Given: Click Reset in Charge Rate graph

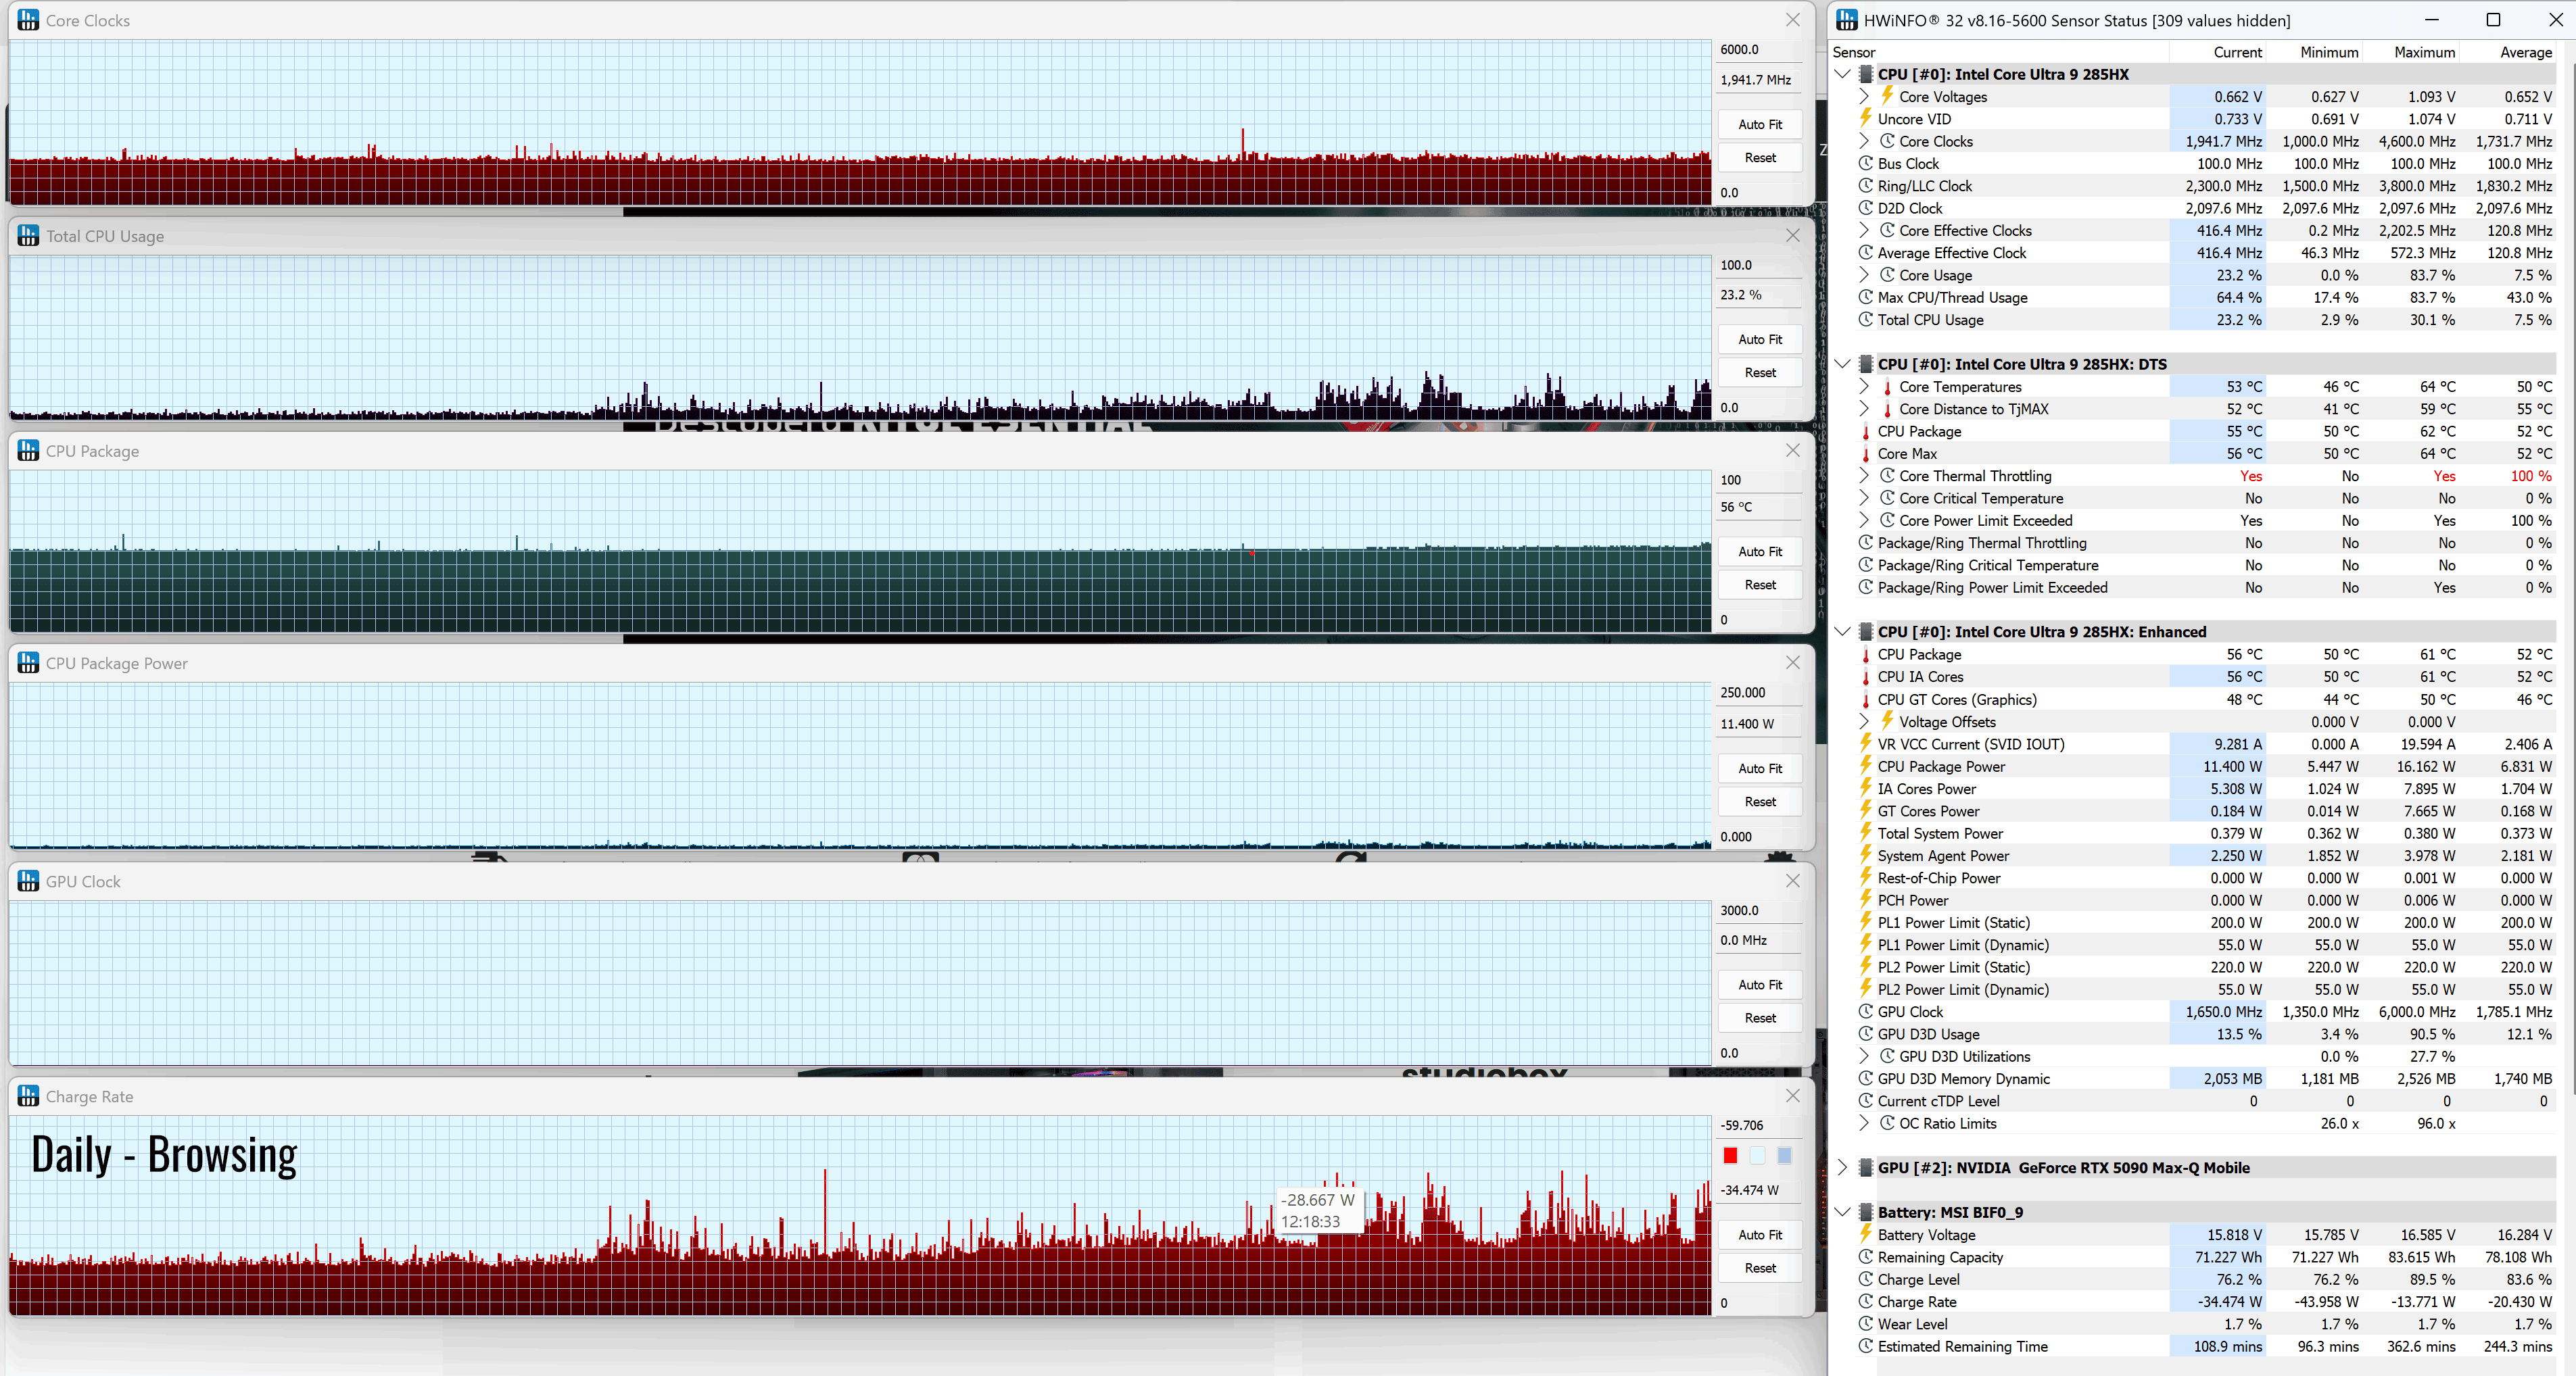Looking at the screenshot, I should 1759,1267.
